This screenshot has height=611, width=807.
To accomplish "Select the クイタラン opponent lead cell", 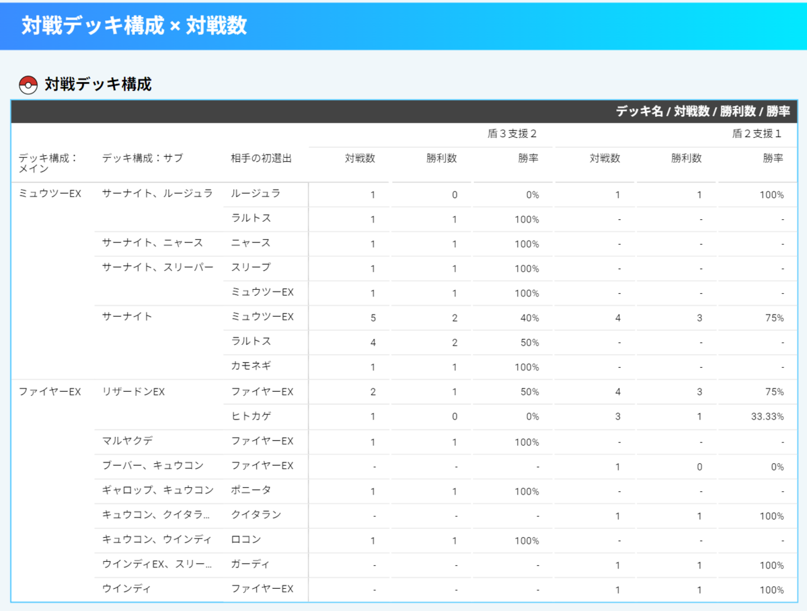I will click(x=256, y=515).
